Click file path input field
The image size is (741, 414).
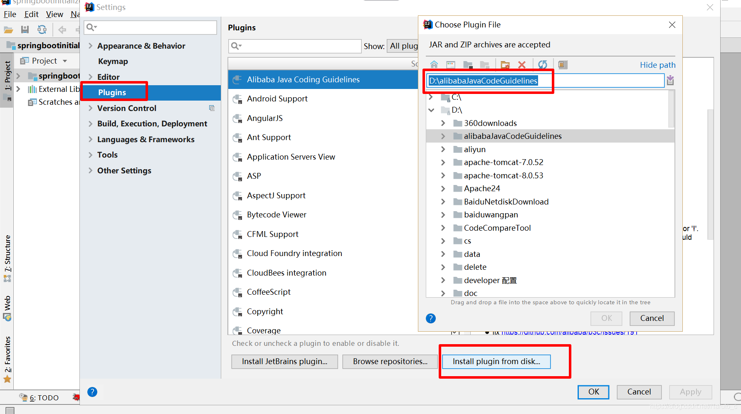[x=545, y=81]
